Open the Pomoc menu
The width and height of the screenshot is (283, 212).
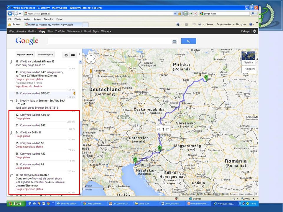tap(59, 19)
